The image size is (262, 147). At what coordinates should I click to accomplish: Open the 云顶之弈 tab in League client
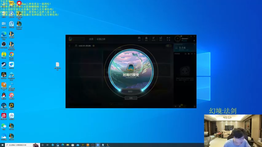click(x=101, y=39)
